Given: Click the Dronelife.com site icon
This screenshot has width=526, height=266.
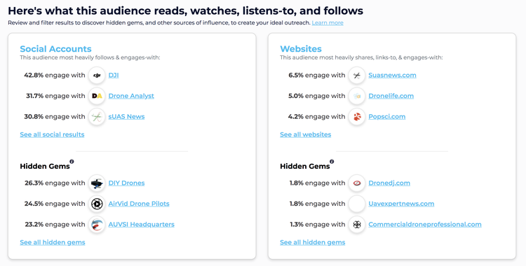Looking at the screenshot, I should (357, 96).
